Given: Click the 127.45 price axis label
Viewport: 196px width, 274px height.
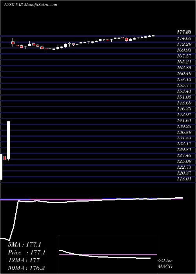Looking at the screenshot, I should (x=184, y=156).
